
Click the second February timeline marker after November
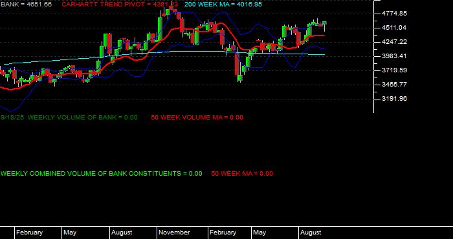click(223, 233)
